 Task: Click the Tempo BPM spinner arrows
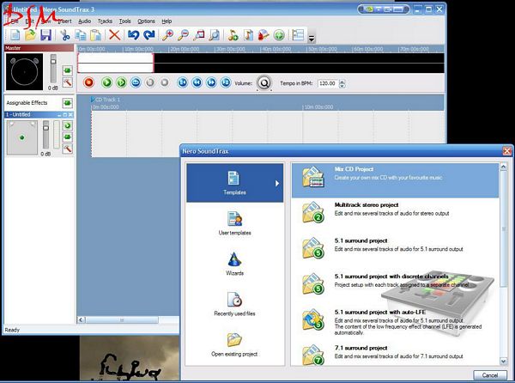342,84
